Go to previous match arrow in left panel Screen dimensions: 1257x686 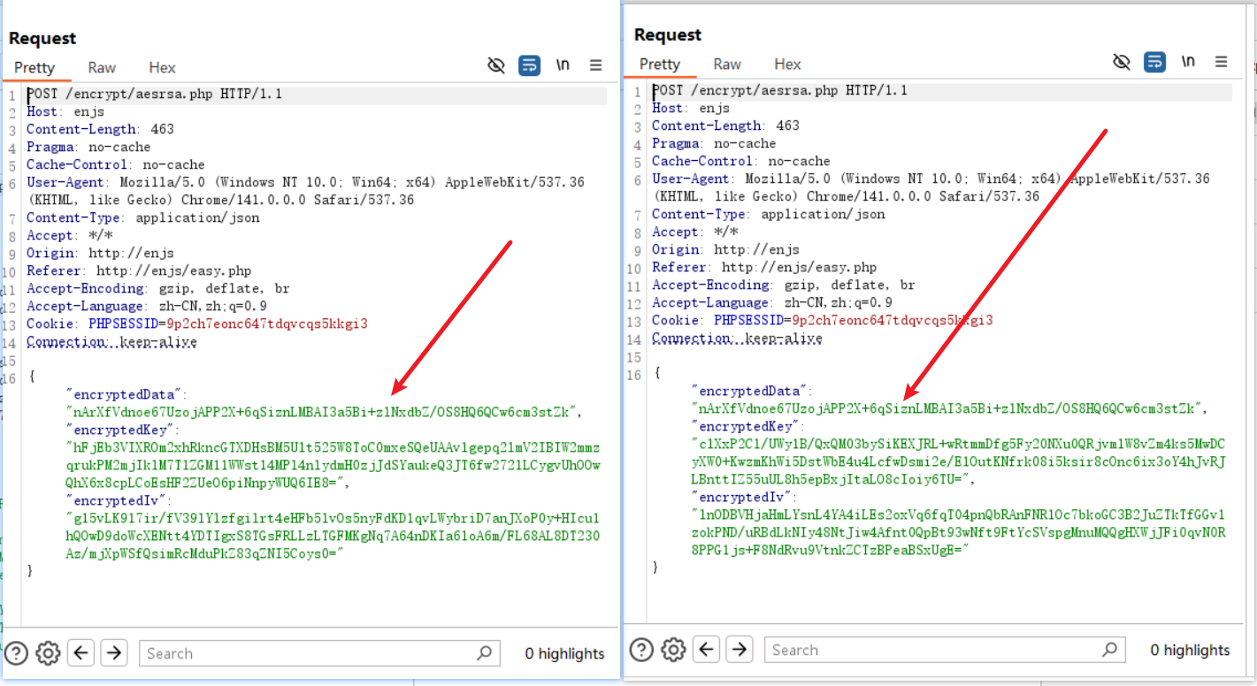point(81,653)
